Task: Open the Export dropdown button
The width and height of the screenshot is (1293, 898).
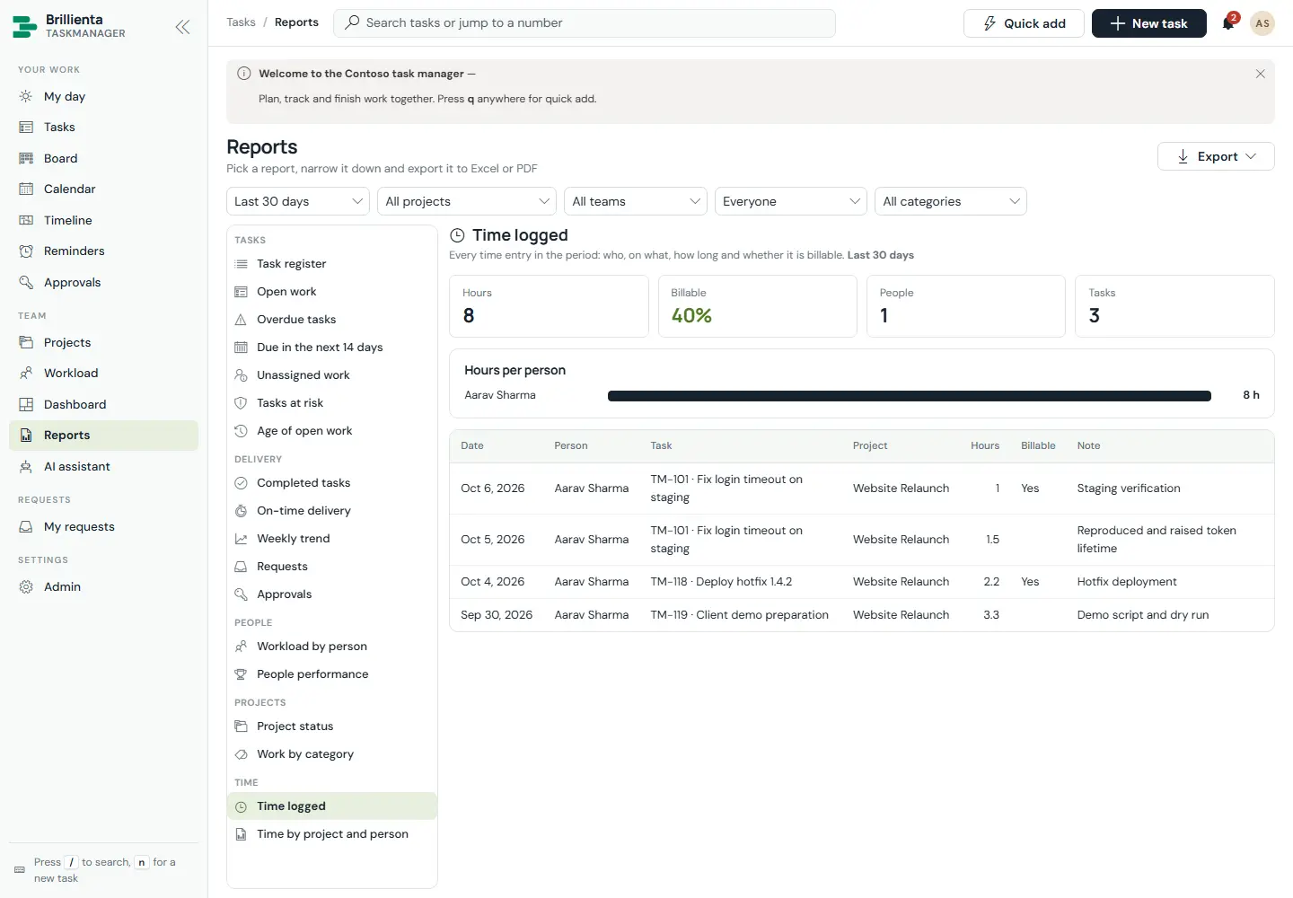Action: (x=1216, y=156)
